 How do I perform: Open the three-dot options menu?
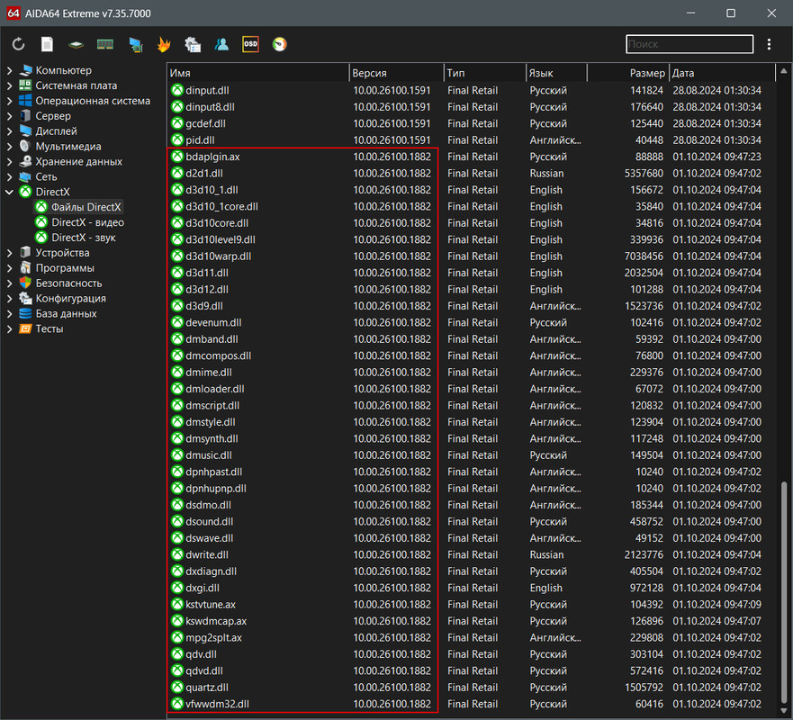tap(769, 44)
